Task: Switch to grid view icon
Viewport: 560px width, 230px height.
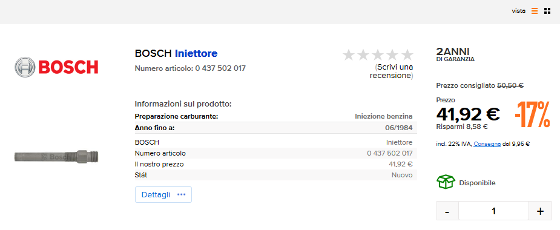Action: click(547, 11)
